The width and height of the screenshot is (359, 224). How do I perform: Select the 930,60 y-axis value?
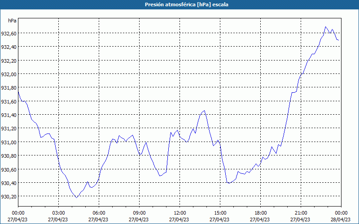[x=9, y=169]
